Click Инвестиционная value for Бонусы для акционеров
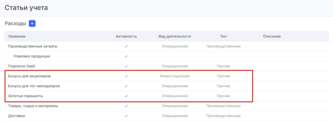This screenshot has width=333, height=122. (175, 76)
